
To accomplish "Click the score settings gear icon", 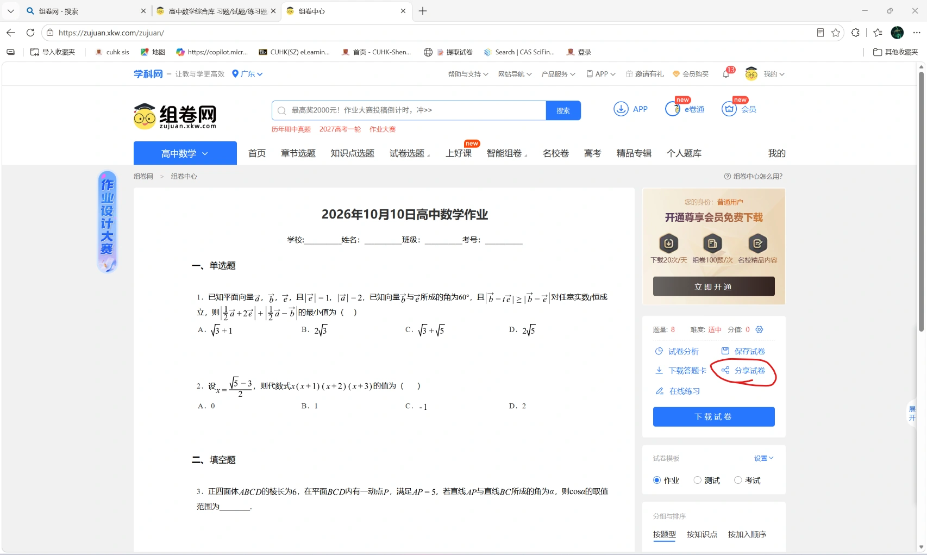I will (x=760, y=329).
